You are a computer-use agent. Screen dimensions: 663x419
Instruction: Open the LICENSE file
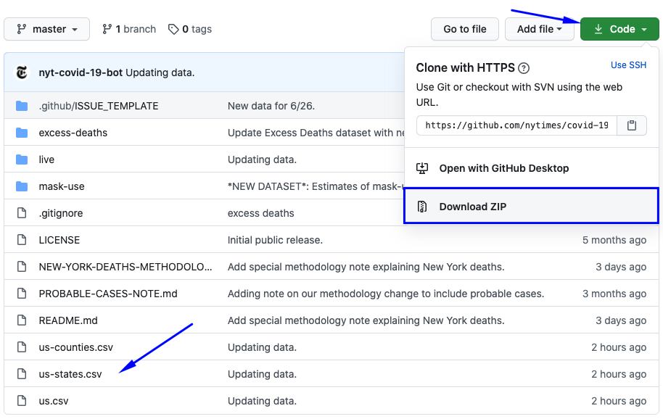tap(59, 240)
